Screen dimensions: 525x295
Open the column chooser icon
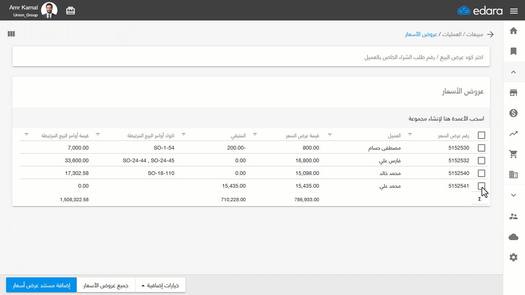(x=11, y=34)
